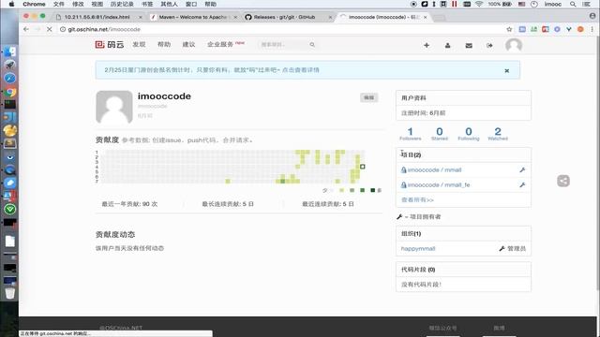Click the 用户资料 panel header
The height and width of the screenshot is (337, 600).
click(463, 97)
